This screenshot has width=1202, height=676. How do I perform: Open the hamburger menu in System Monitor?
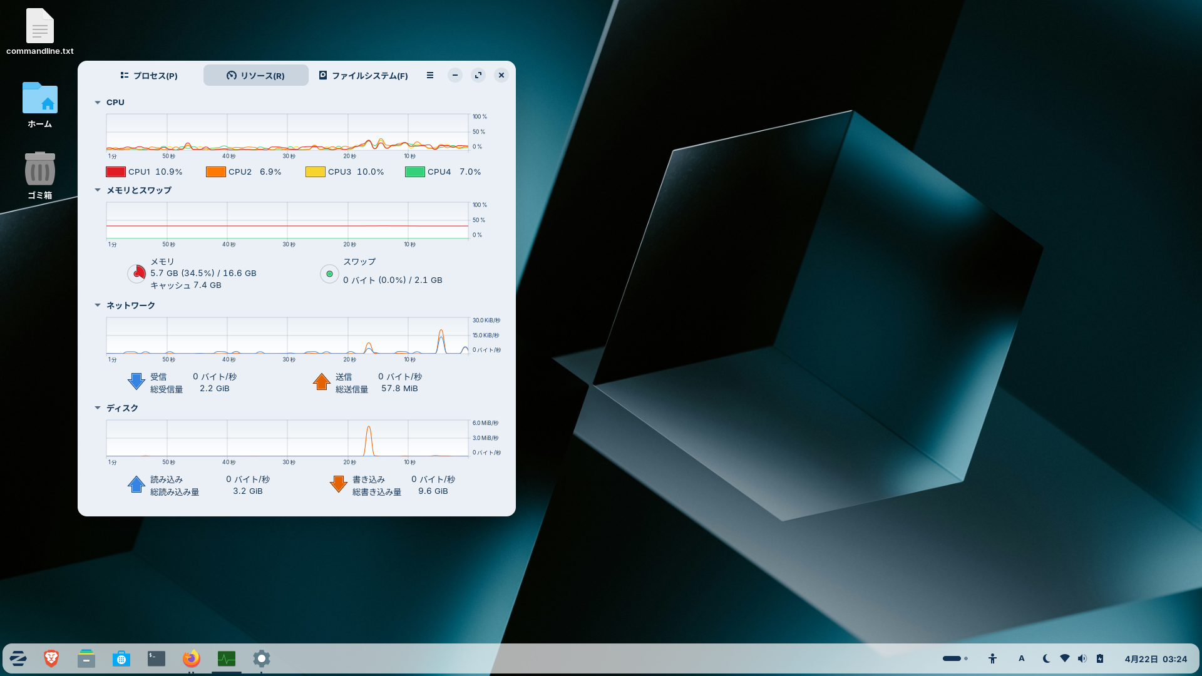[429, 75]
